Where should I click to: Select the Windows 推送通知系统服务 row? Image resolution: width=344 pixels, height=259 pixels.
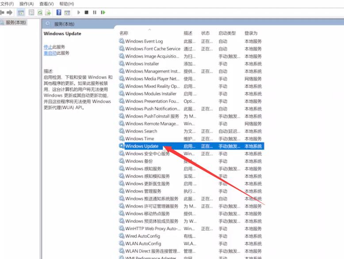click(x=191, y=199)
